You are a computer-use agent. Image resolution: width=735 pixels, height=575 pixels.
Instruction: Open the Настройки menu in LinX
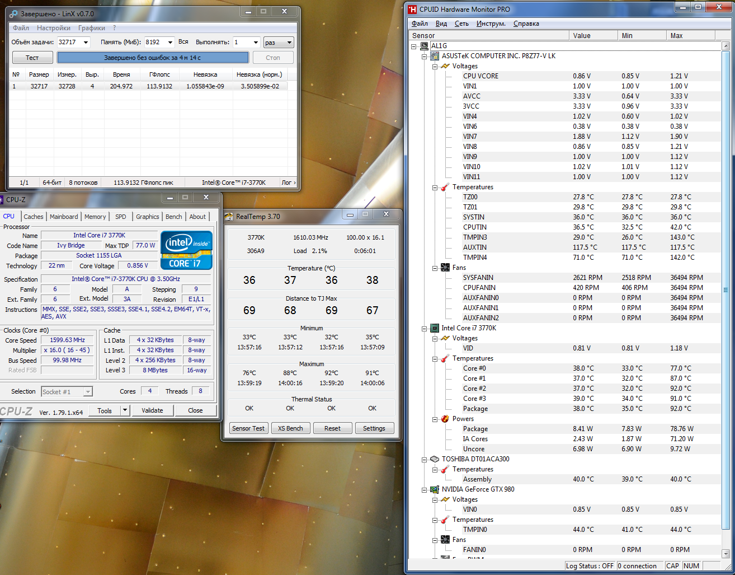[x=54, y=28]
